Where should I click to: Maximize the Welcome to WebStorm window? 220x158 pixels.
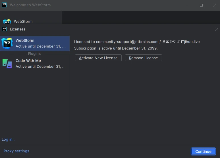tap(201, 5)
